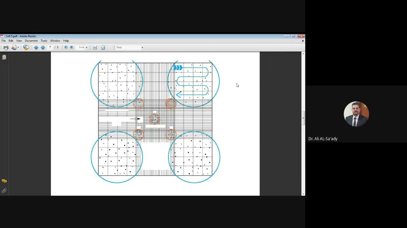
Task: Click the scrollbar up arrow
Action: pyautogui.click(x=303, y=54)
